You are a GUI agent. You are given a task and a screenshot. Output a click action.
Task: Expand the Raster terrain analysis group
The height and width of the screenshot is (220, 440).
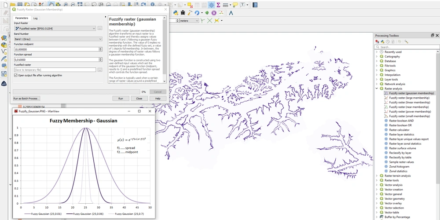click(377, 176)
